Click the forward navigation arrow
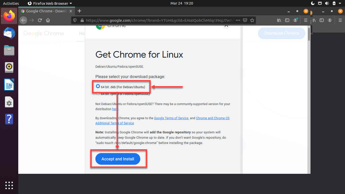 (x=32, y=20)
